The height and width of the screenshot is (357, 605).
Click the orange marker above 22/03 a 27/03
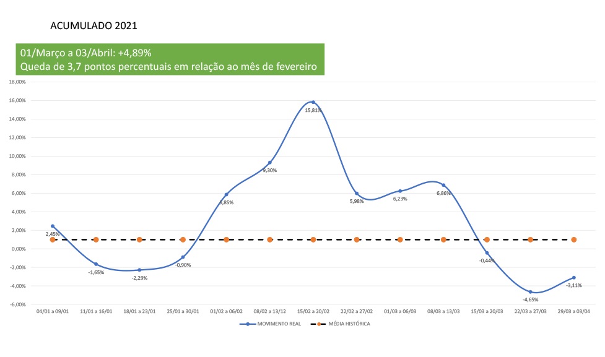(x=530, y=239)
